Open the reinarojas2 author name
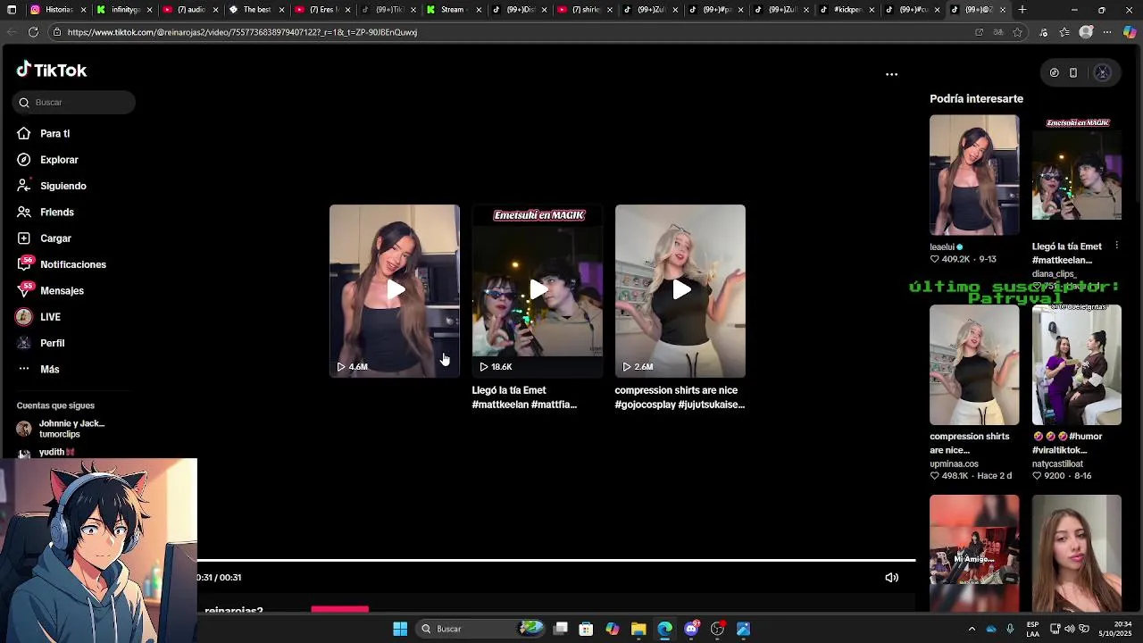This screenshot has width=1143, height=643. [234, 610]
